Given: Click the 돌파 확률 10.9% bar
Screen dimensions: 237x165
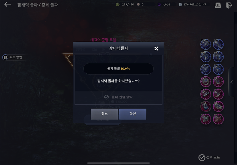Looking at the screenshot, I should [118, 69].
